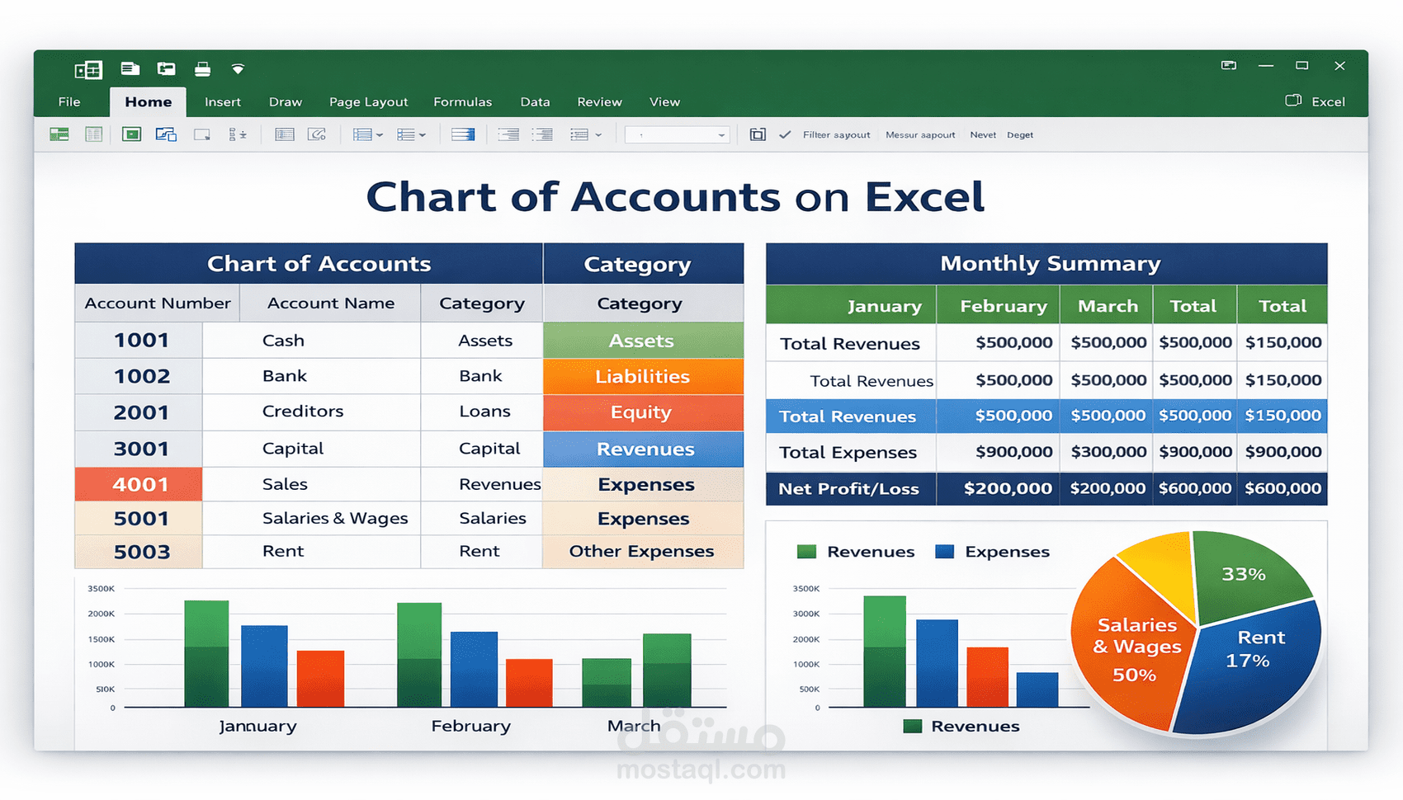The image size is (1403, 800).
Task: Select the blue Revenues category cell
Action: 643,449
